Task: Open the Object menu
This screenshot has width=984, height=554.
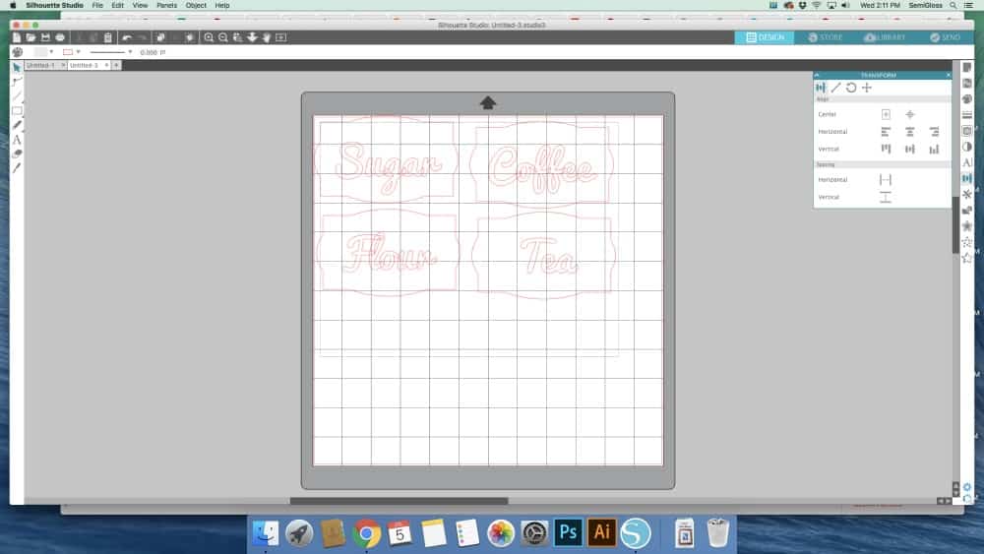Action: [196, 5]
